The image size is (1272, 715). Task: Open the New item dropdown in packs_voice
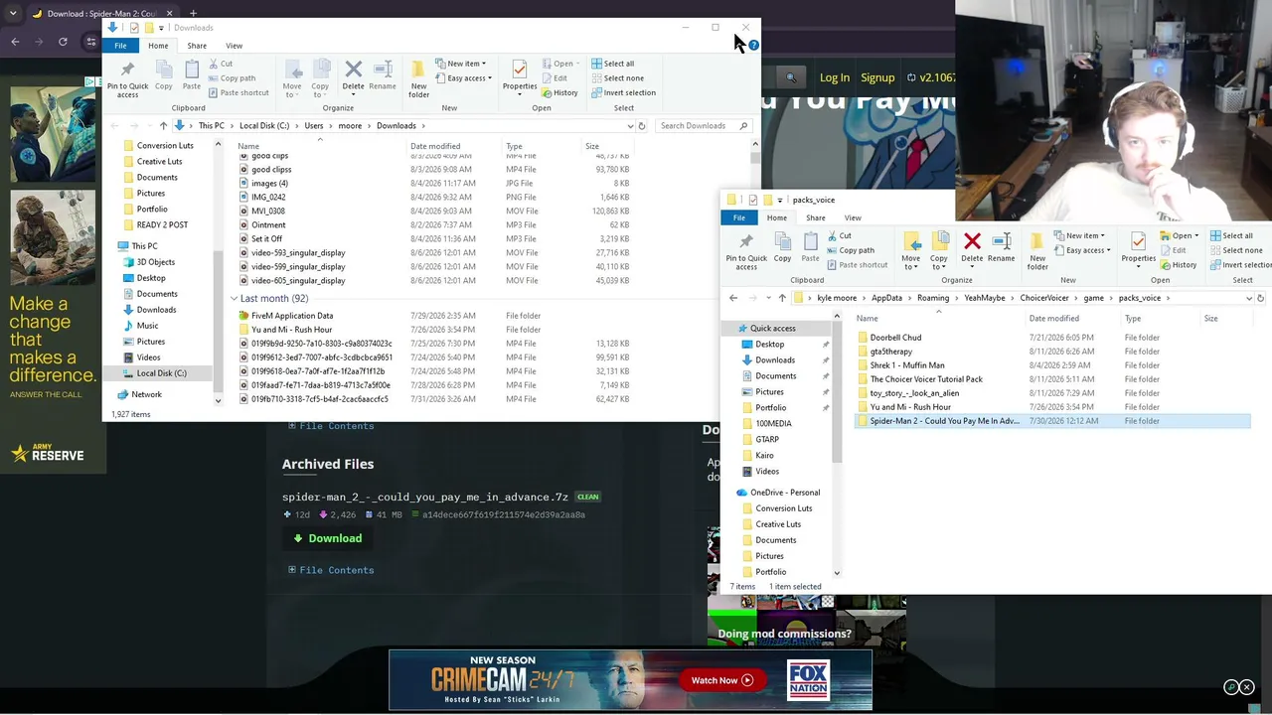click(1079, 236)
